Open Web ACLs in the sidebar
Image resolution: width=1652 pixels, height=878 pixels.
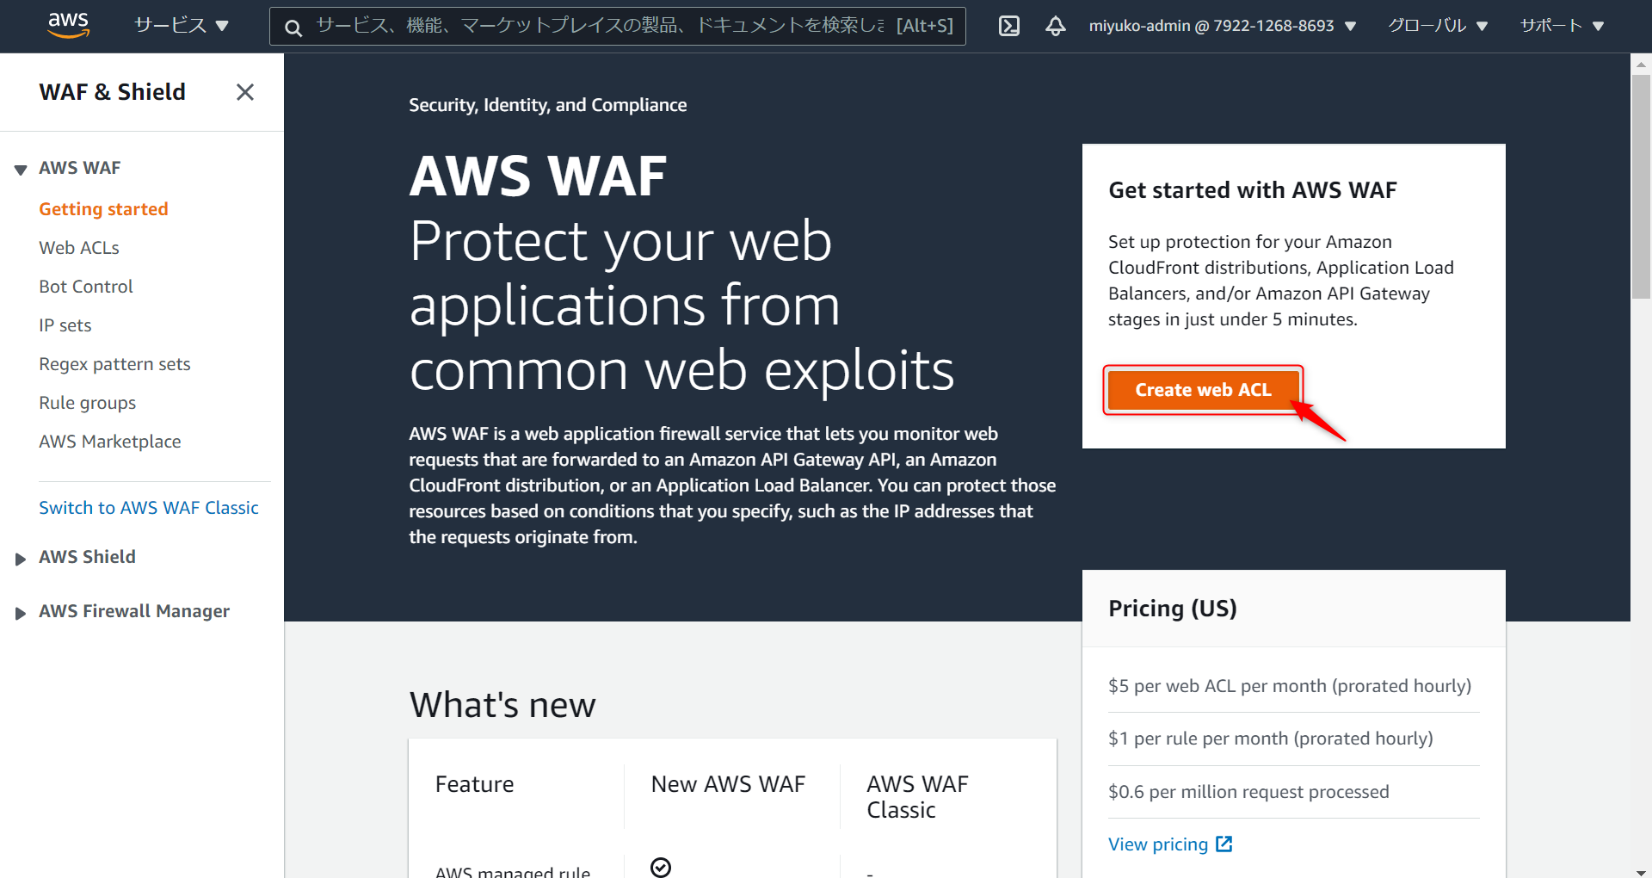point(79,248)
